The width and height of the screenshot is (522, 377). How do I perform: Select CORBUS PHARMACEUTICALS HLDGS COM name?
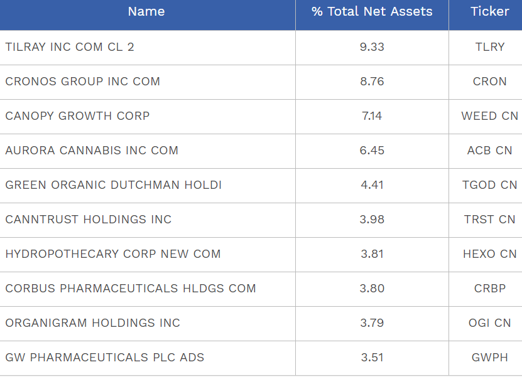(x=131, y=289)
